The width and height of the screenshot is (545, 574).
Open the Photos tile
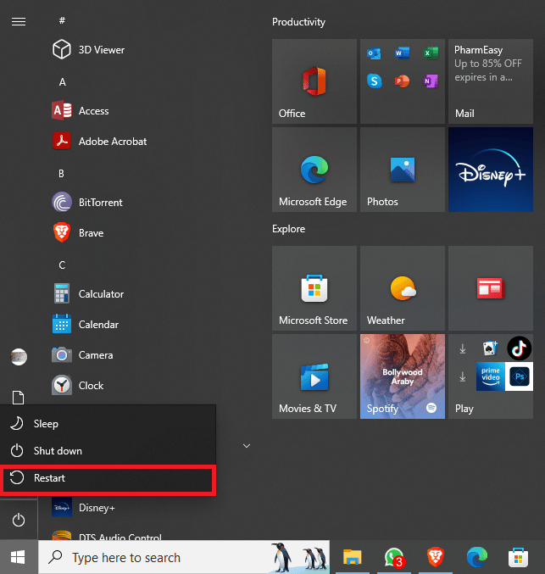pos(403,170)
